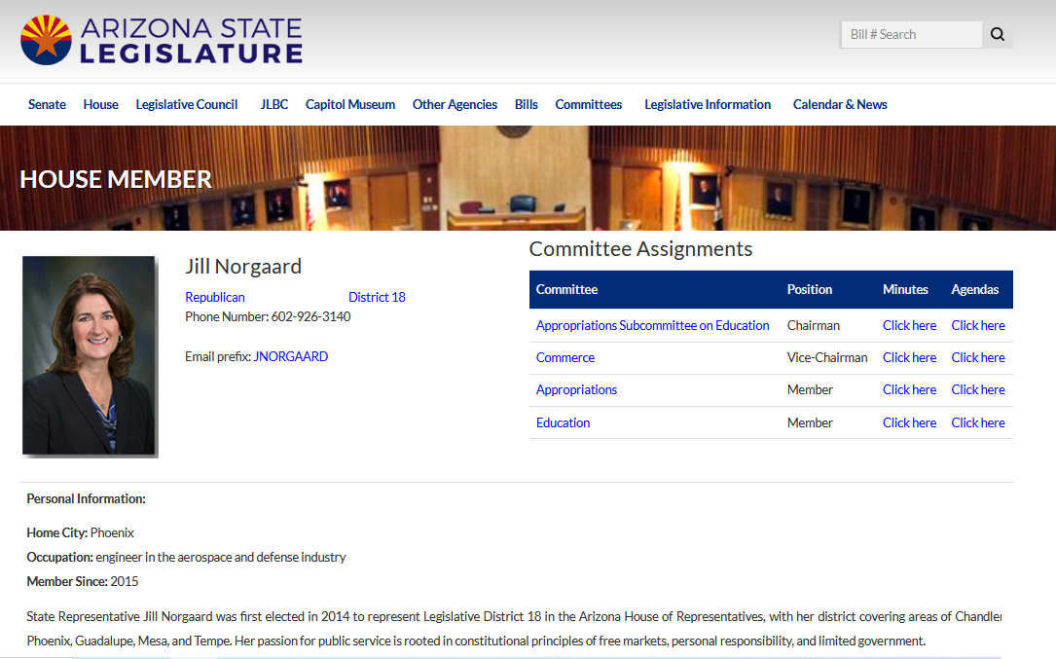The image size is (1056, 659).
Task: Open the Appropriations committee link
Action: point(576,390)
